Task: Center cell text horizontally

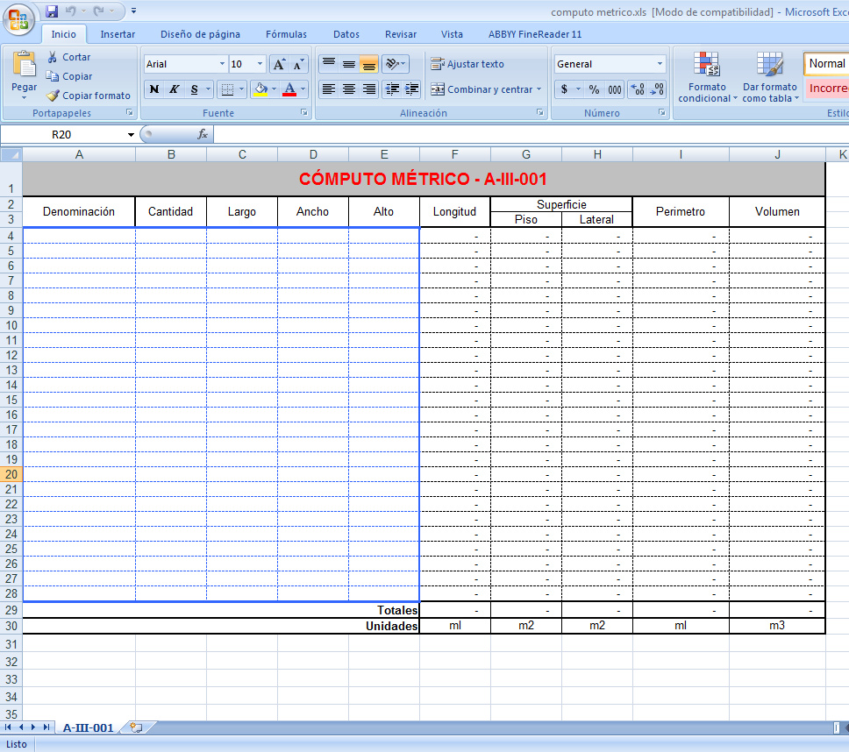Action: click(x=349, y=89)
